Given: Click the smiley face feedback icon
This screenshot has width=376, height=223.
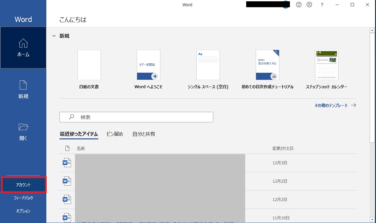Looking at the screenshot, I should tap(298, 5).
